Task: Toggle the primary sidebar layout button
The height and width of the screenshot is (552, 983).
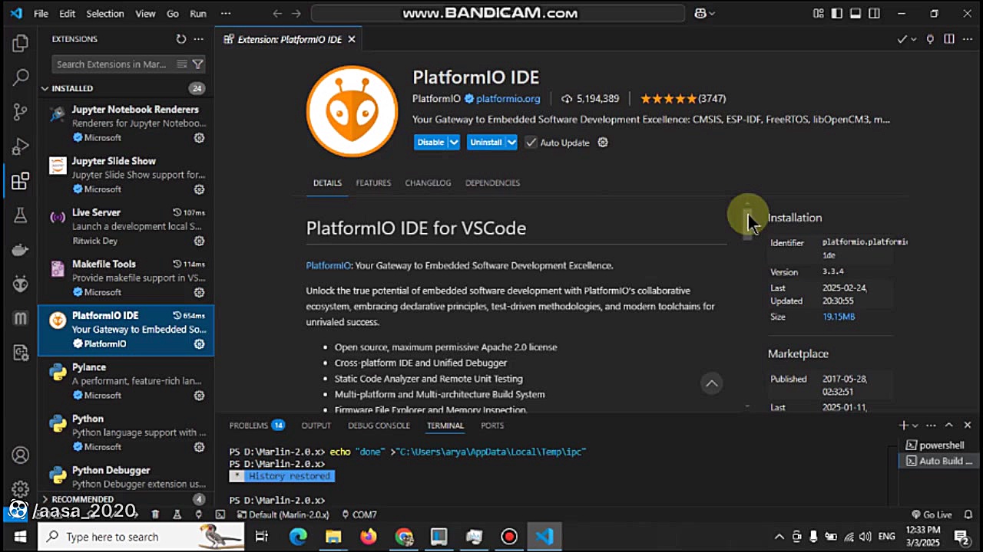Action: pyautogui.click(x=838, y=13)
